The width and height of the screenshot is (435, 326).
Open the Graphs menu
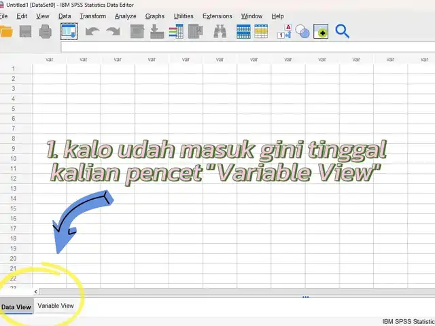(x=154, y=16)
